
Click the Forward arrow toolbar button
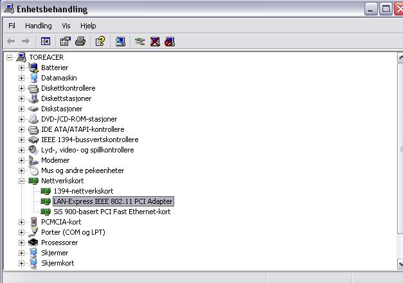(x=26, y=41)
